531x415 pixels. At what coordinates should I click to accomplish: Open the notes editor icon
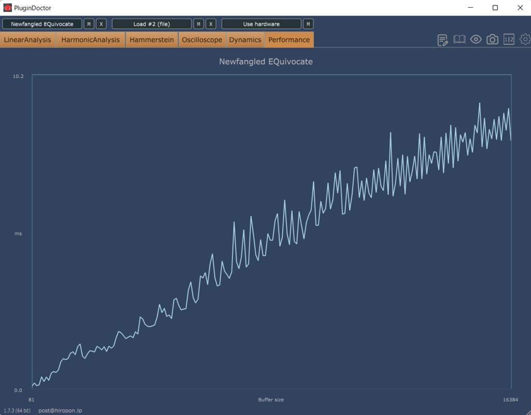443,40
